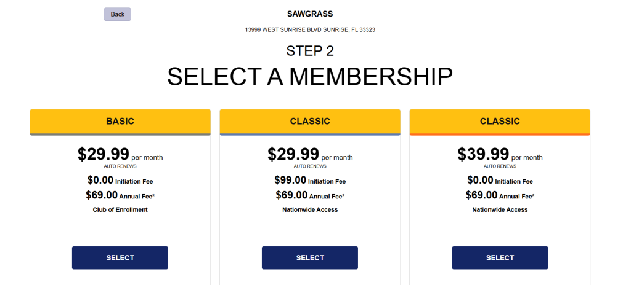This screenshot has height=285, width=631.
Task: Click the $39.99 per month price
Action: coord(483,154)
